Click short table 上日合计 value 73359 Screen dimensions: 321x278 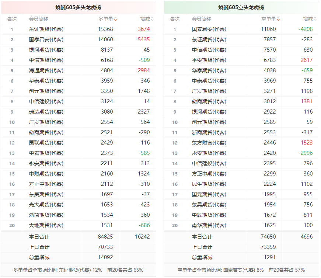268,247
